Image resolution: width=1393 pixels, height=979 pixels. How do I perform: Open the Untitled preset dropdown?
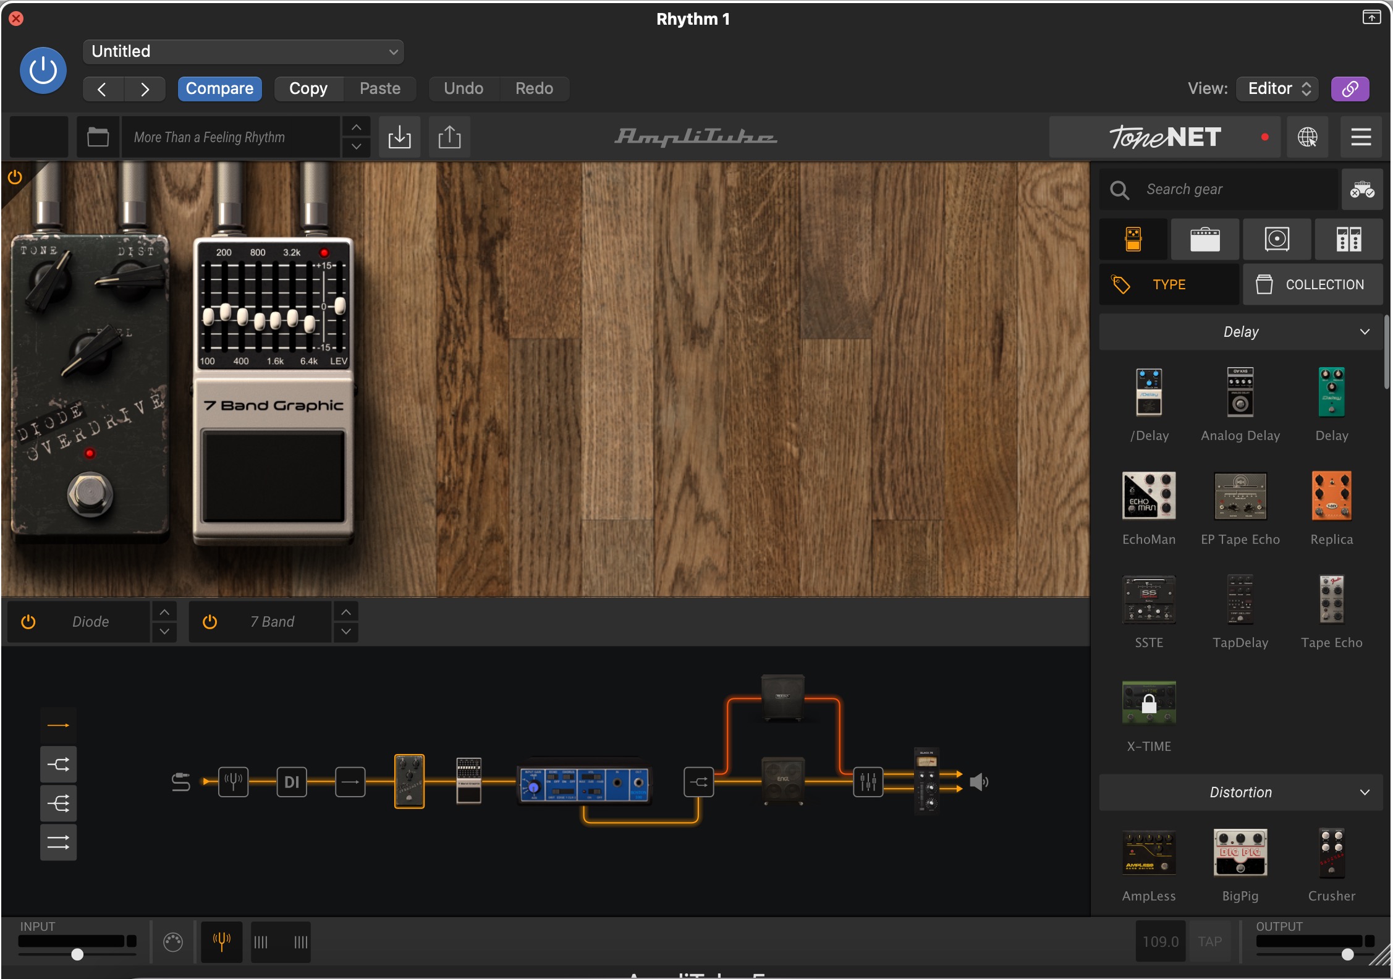point(243,52)
